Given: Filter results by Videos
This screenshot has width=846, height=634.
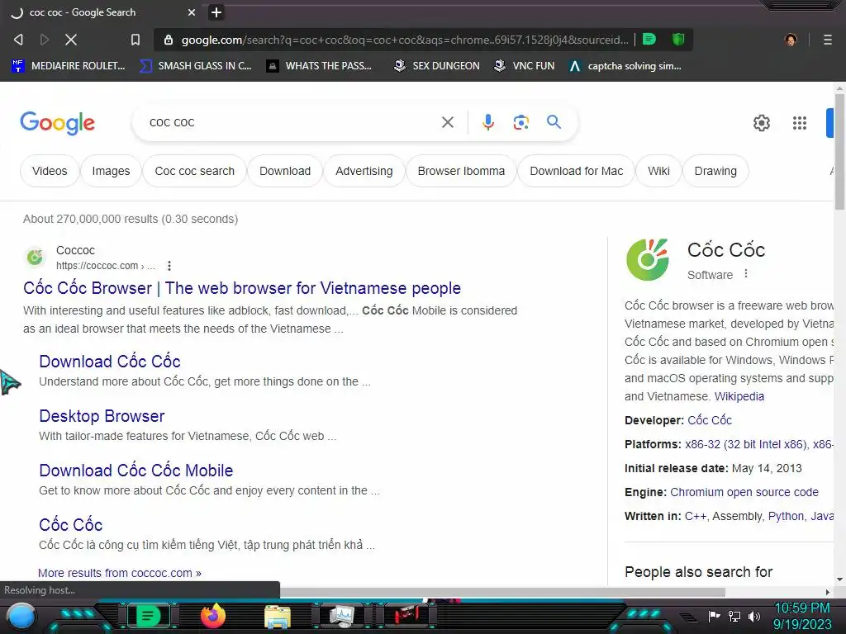Looking at the screenshot, I should tap(50, 171).
